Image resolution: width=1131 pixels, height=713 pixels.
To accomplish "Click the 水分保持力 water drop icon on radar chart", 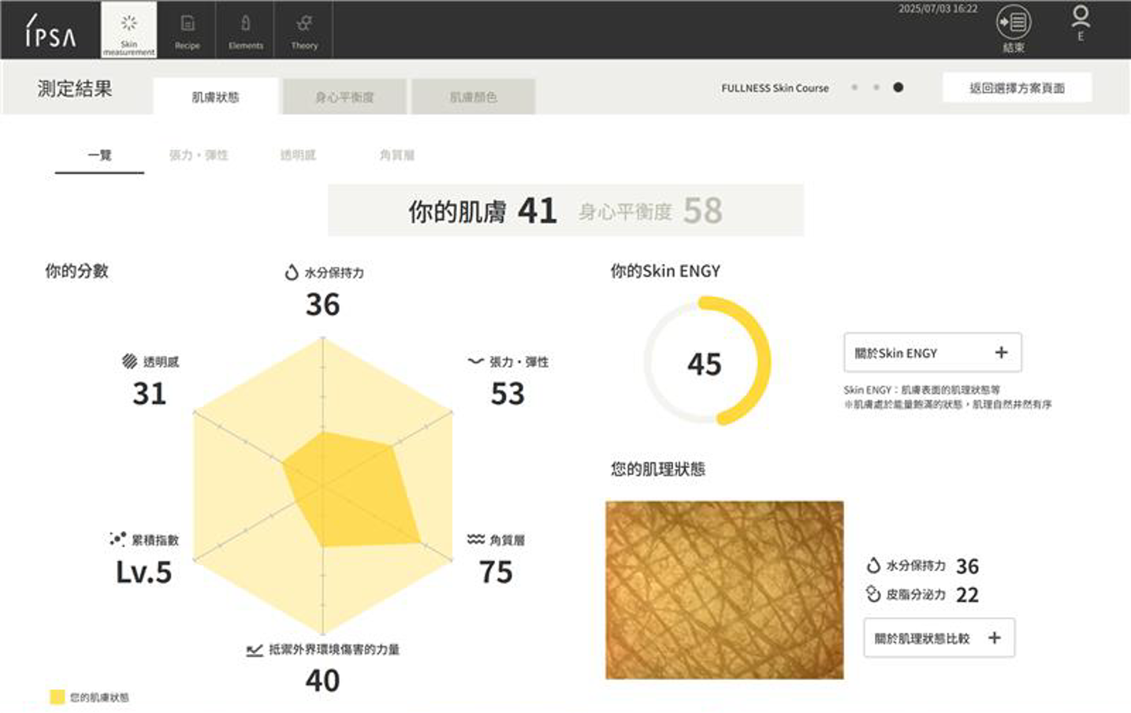I will coord(292,273).
